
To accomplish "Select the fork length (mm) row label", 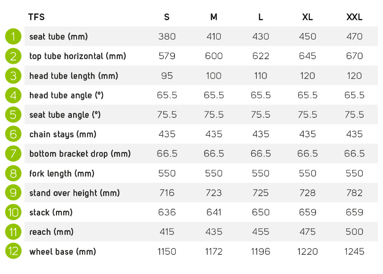I will point(62,174).
